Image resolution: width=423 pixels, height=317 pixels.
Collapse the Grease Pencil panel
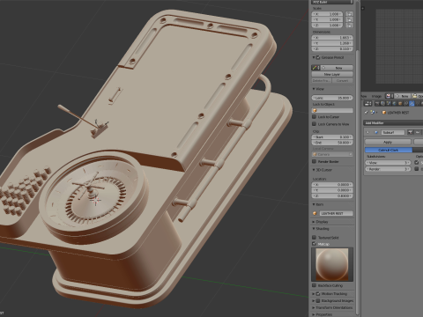click(x=314, y=57)
